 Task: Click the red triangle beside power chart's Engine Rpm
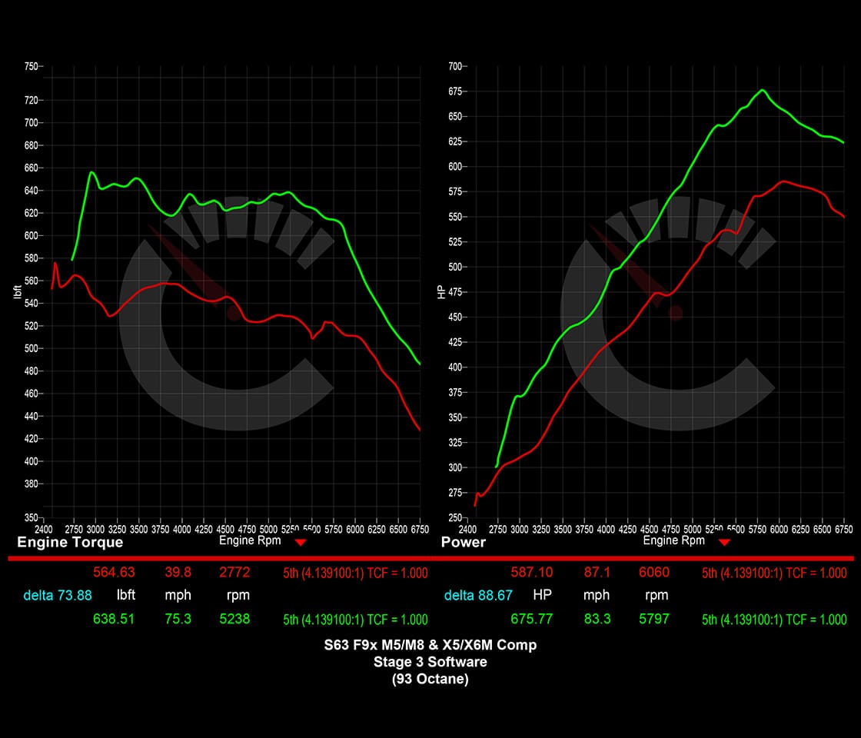point(724,543)
